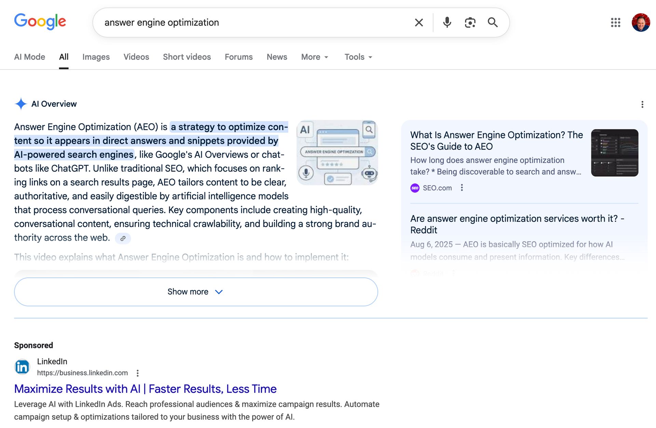Viewport: 656px width, 428px height.
Task: Open account profile picture menu
Action: pos(641,23)
